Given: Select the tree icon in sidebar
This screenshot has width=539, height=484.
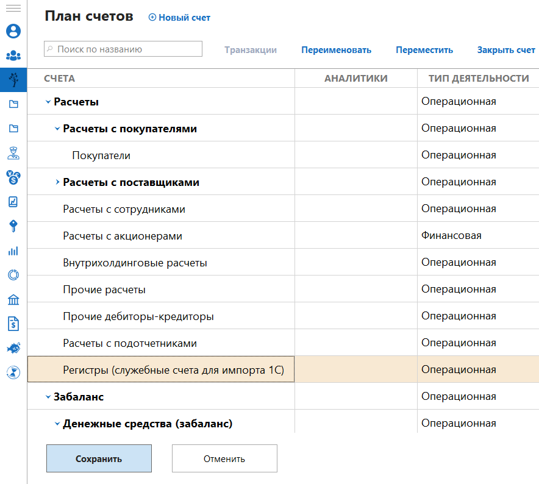Looking at the screenshot, I should pyautogui.click(x=13, y=79).
